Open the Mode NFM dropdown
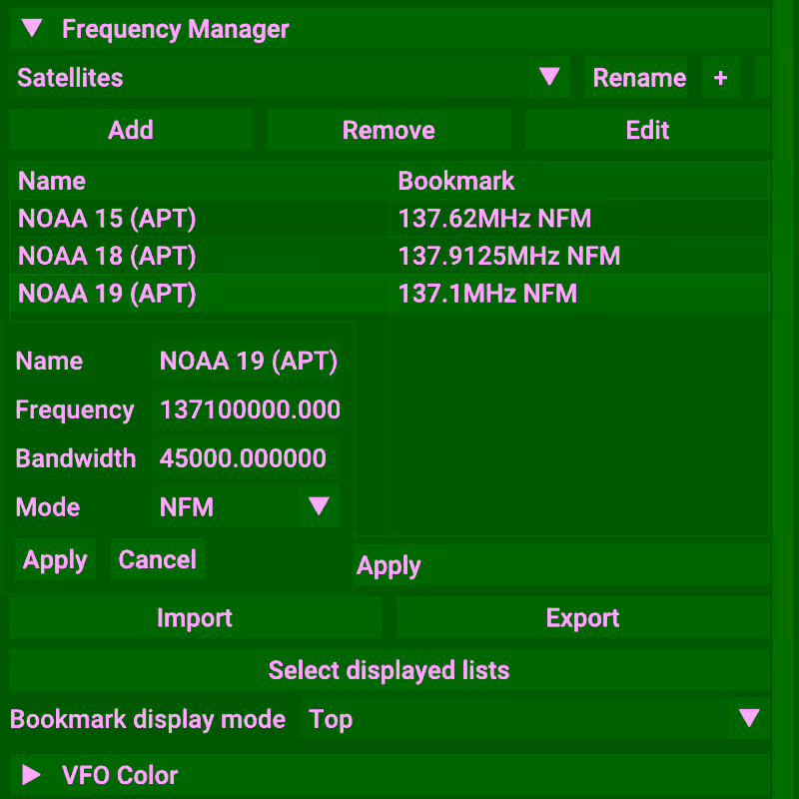This screenshot has width=799, height=799. 246,506
